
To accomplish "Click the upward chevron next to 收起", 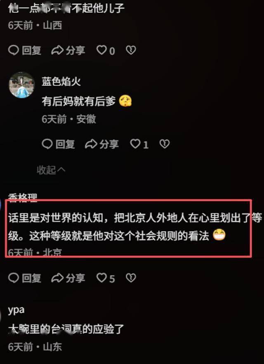I will click(x=61, y=170).
